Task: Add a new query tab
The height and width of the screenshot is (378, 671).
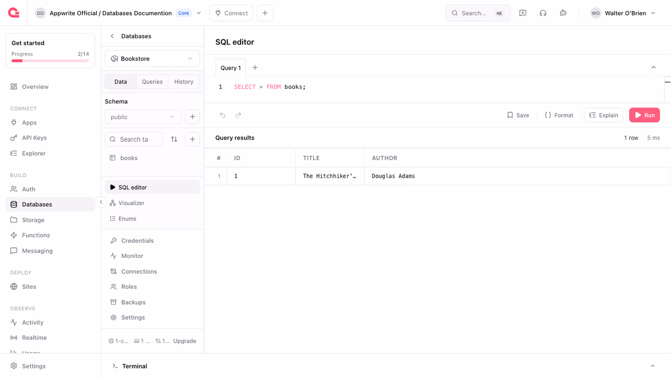Action: 255,68
